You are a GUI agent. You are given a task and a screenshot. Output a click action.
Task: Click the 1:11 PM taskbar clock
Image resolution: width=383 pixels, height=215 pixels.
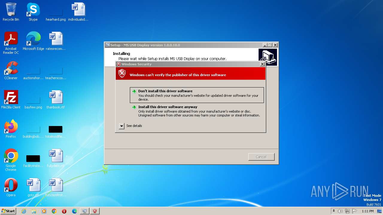click(x=368, y=211)
